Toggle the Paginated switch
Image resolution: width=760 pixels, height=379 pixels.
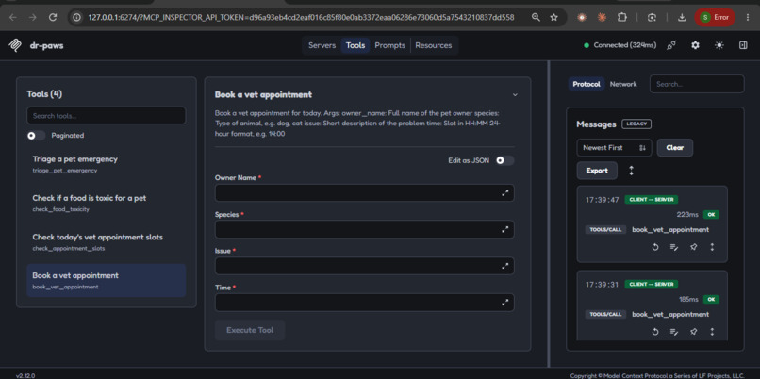click(37, 136)
